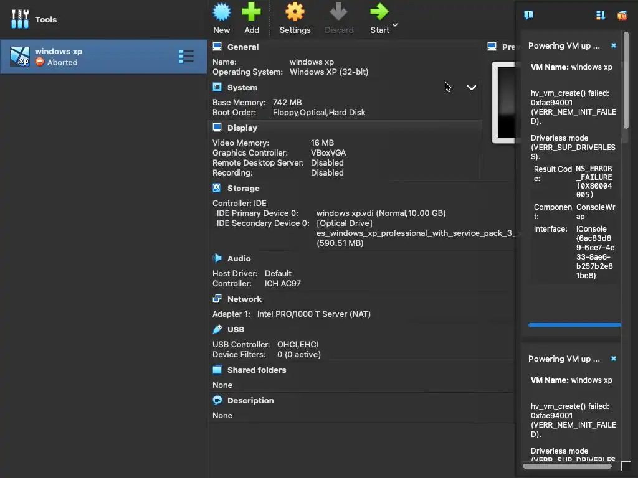Viewport: 638px width, 478px height.
Task: Click the Intel PRO/1000 T Server (NAT) adapter
Action: (x=314, y=314)
